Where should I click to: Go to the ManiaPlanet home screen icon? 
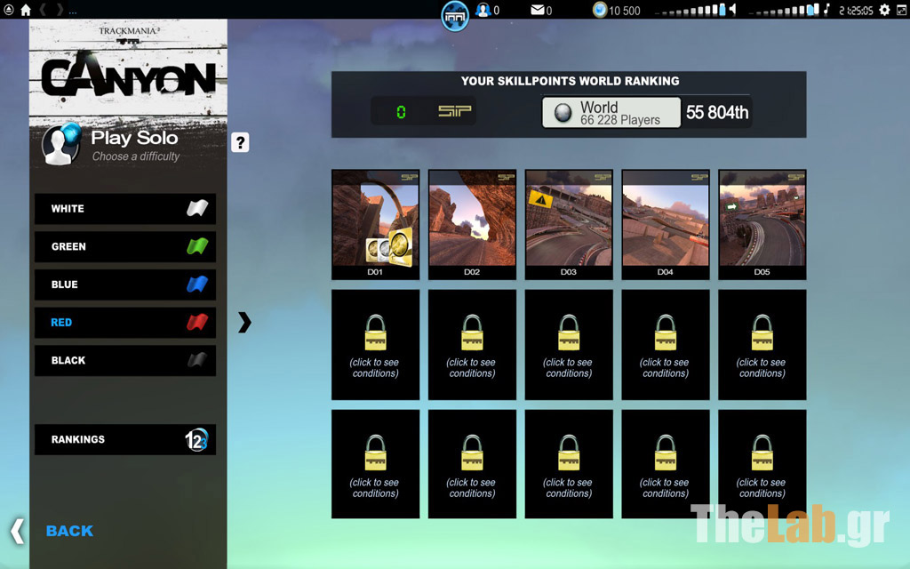tap(26, 10)
